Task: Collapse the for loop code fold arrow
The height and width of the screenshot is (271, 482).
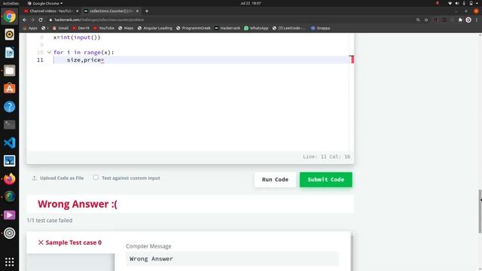Action: (x=49, y=52)
